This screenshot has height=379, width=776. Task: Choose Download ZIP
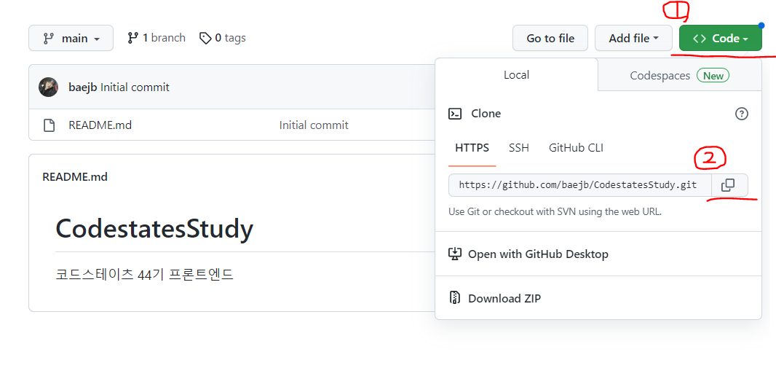pyautogui.click(x=598, y=298)
